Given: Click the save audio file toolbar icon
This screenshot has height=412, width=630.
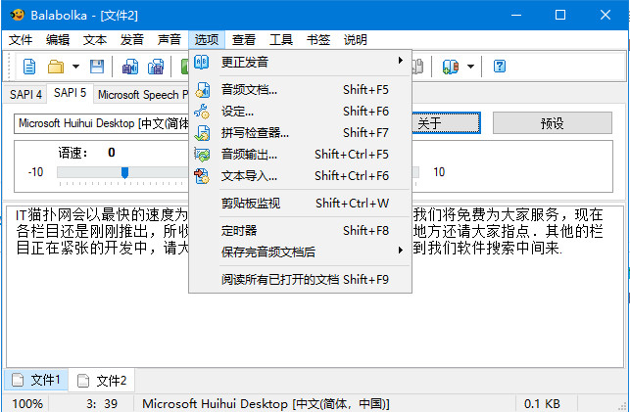Looking at the screenshot, I should pos(130,67).
